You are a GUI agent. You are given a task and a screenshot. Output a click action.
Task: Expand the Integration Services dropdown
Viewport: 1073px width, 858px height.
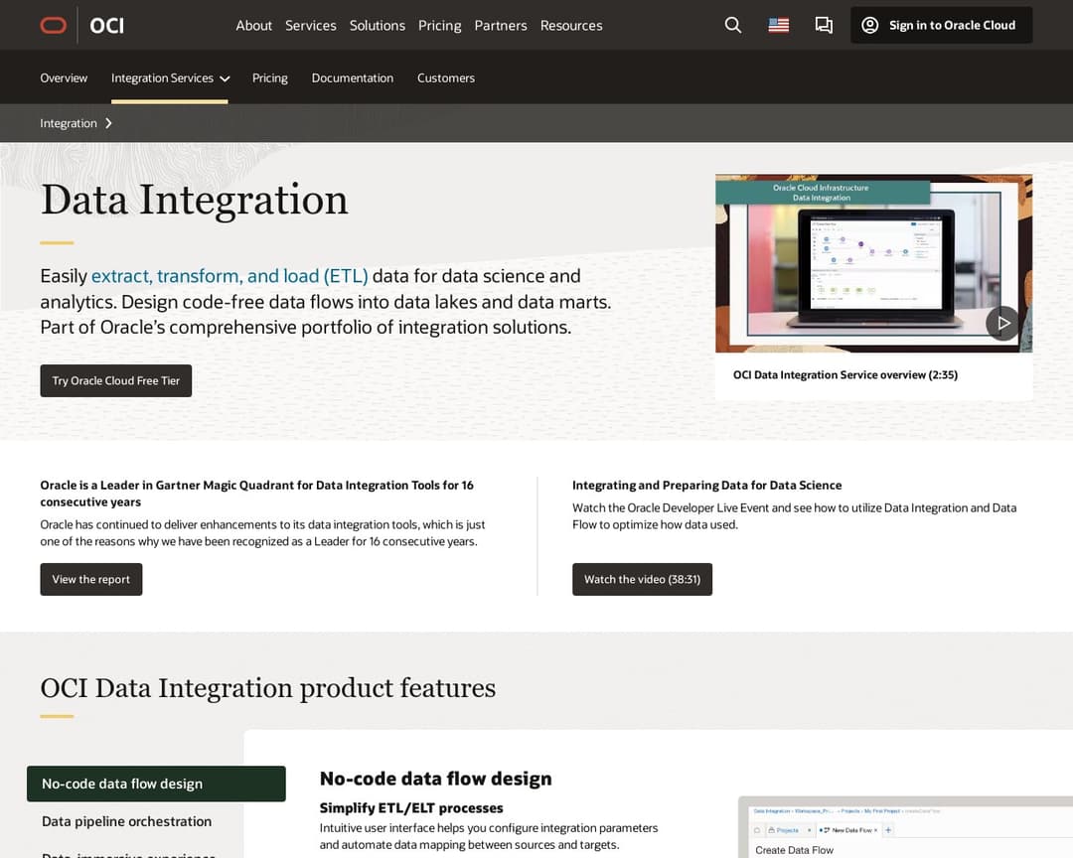[x=170, y=76]
